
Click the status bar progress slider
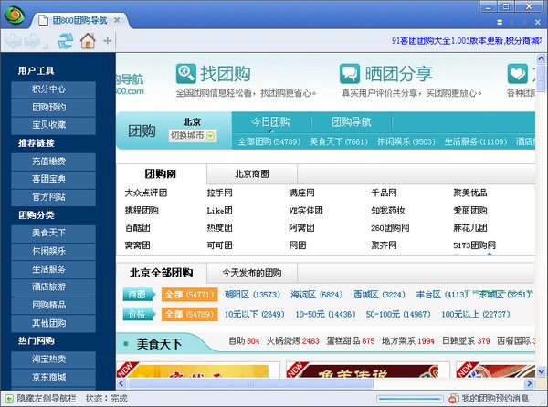tap(410, 398)
